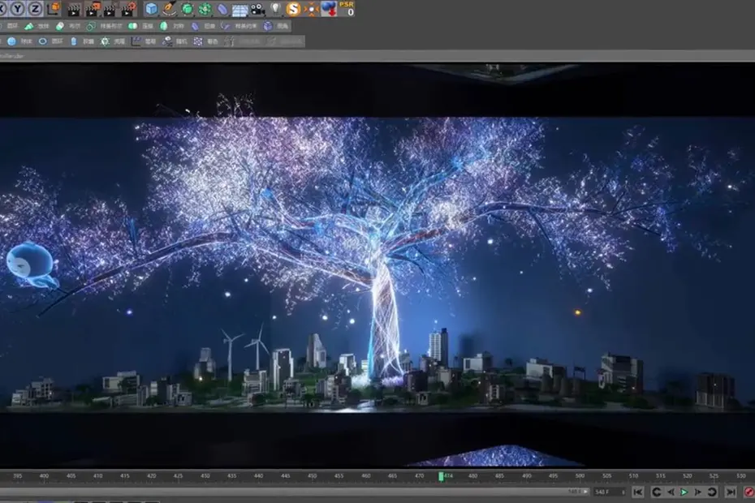Add a Cube primitive object
Screen dimensions: 755x503
pos(152,9)
